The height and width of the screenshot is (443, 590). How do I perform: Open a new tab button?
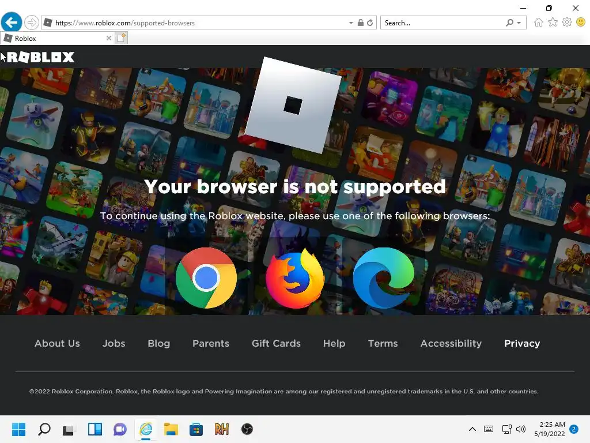pos(121,38)
